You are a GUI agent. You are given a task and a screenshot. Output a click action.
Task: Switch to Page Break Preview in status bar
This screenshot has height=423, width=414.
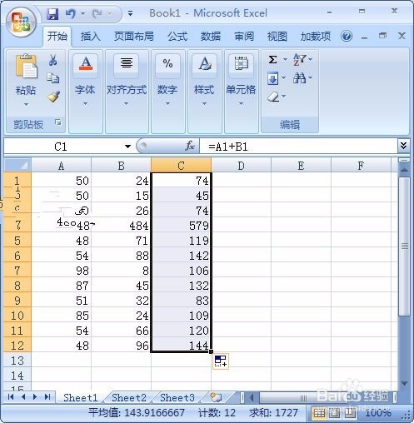click(350, 413)
